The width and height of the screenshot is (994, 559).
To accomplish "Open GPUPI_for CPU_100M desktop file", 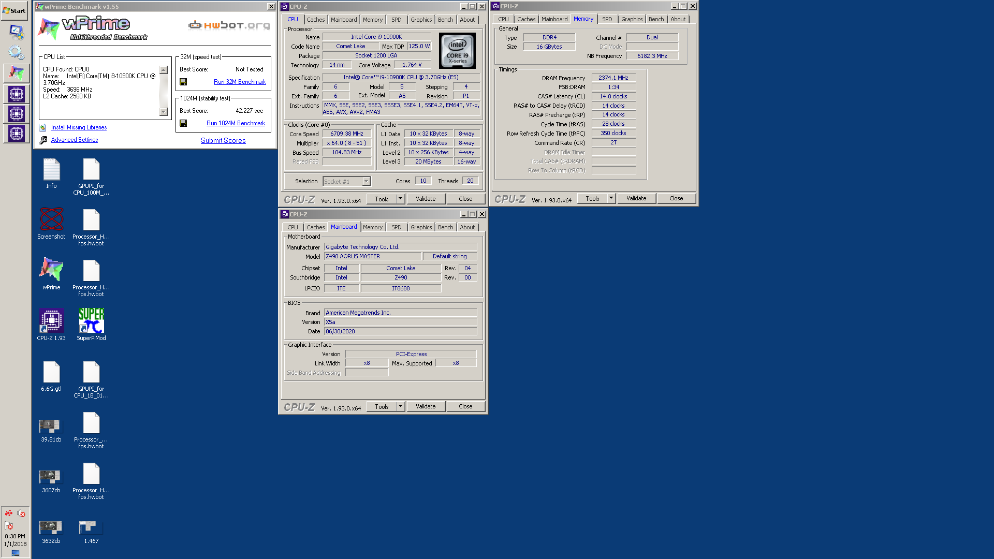I will pyautogui.click(x=91, y=176).
